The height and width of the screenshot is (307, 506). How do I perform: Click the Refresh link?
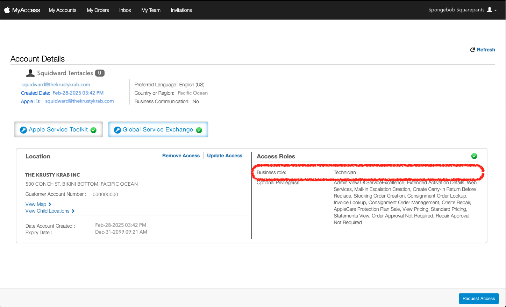[x=483, y=50]
